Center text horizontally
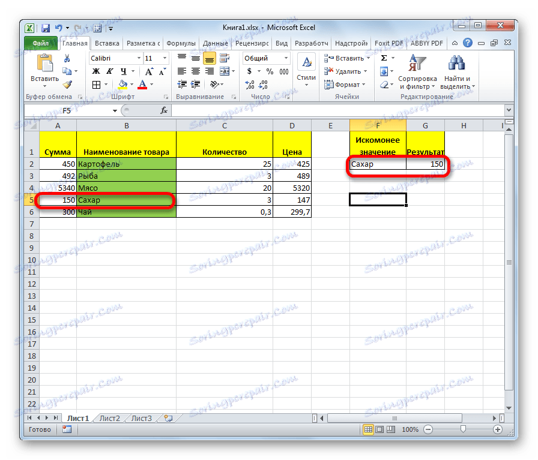Viewport: 538px width, 460px height. (196, 71)
